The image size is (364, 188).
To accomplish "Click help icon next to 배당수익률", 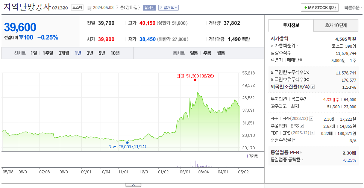I will tap(294, 140).
